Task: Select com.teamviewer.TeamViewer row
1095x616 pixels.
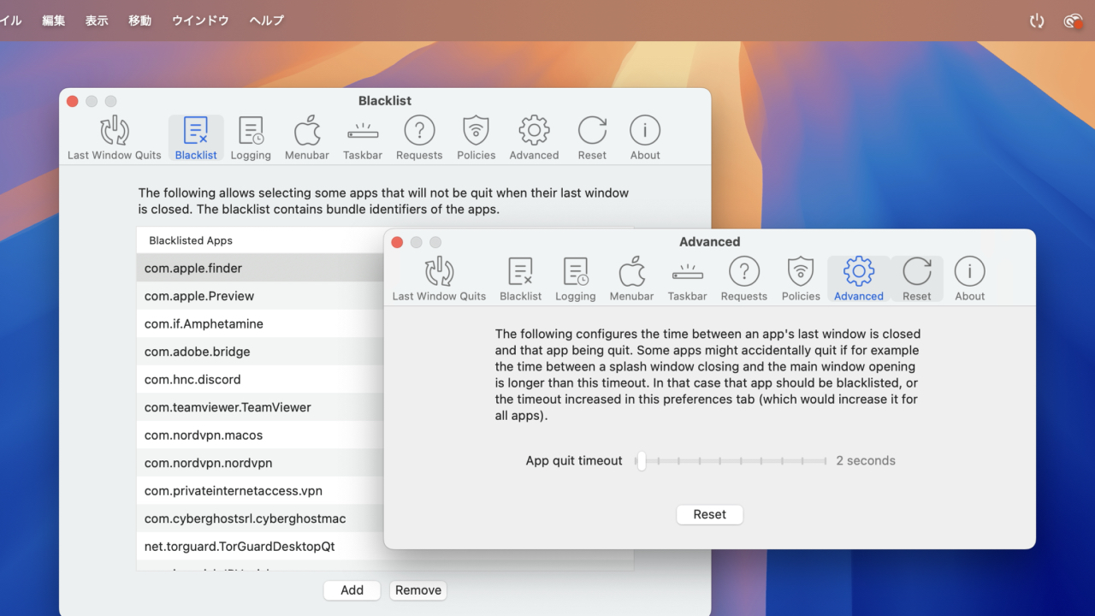Action: pyautogui.click(x=260, y=407)
